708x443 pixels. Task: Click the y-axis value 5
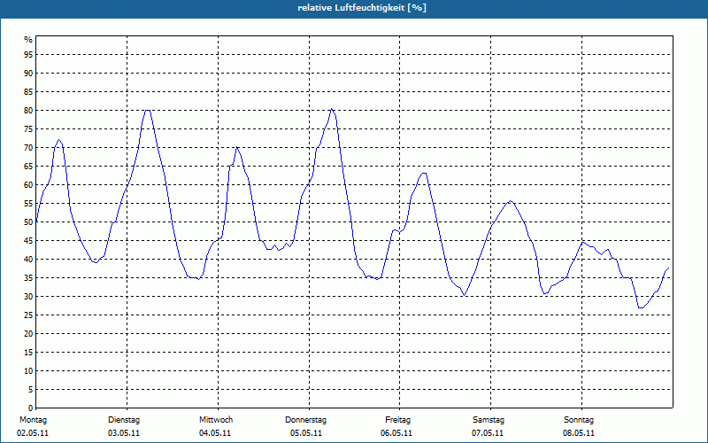31,390
